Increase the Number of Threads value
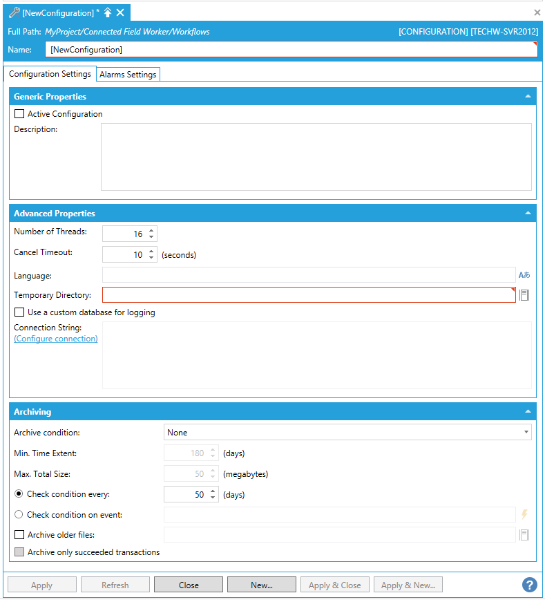 point(151,230)
